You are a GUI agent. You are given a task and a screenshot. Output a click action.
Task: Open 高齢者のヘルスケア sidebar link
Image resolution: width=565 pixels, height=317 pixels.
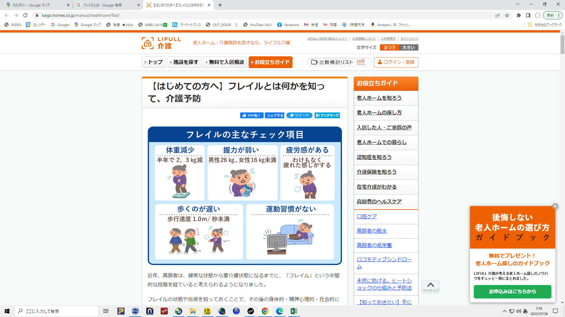coord(379,202)
